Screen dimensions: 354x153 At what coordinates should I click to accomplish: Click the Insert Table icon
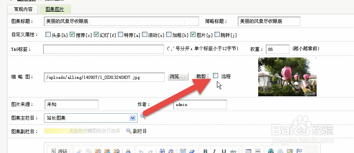[x=248, y=151]
